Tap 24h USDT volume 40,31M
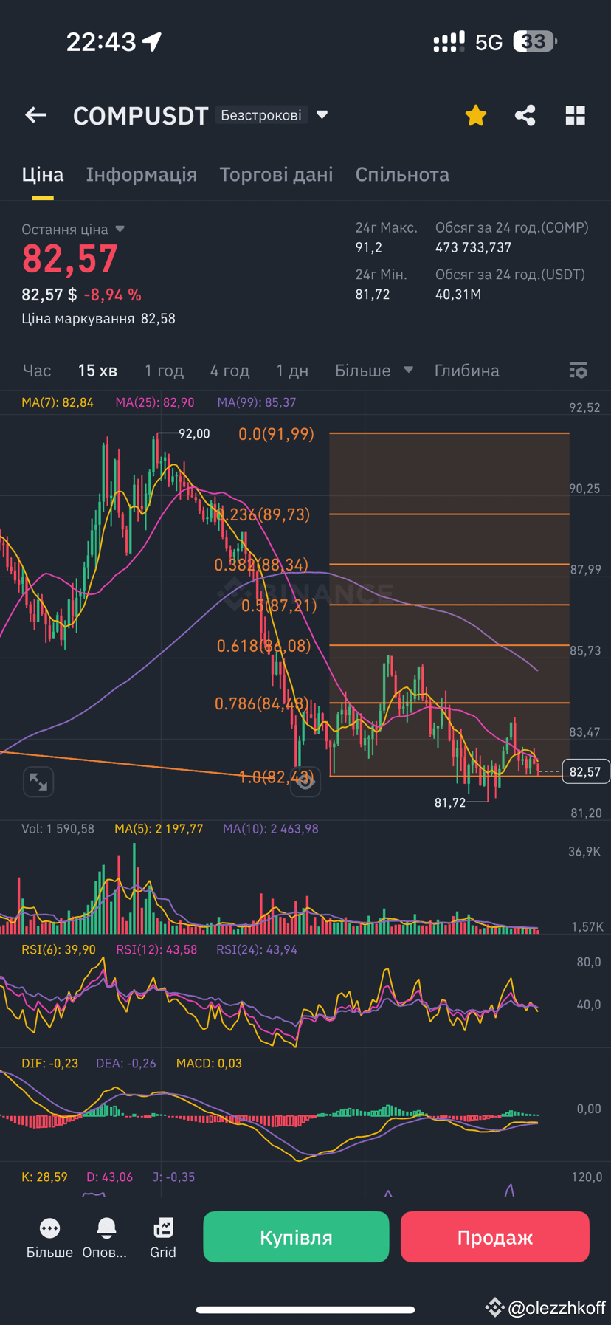This screenshot has height=1325, width=611. 458,294
